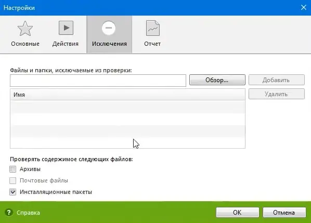This screenshot has height=223, width=311.
Task: Select the play icon for Действия
Action: coord(66,28)
